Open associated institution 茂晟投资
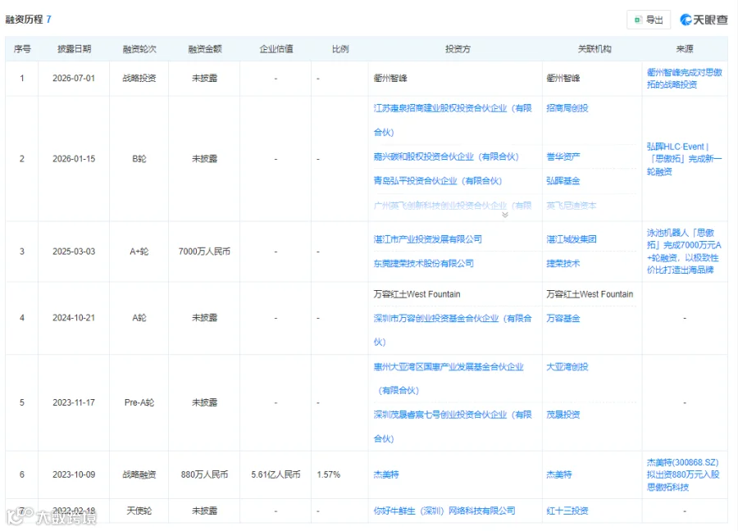 [x=563, y=415]
